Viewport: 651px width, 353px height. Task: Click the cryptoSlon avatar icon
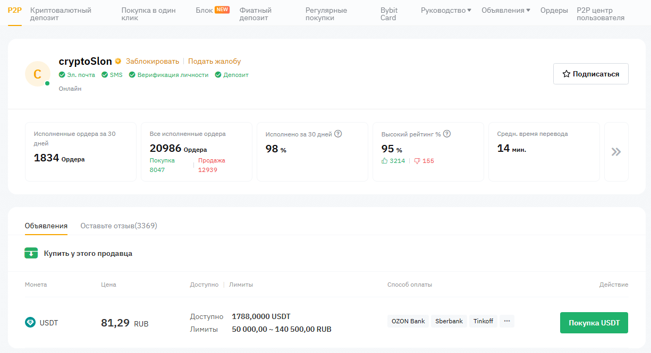pos(37,74)
